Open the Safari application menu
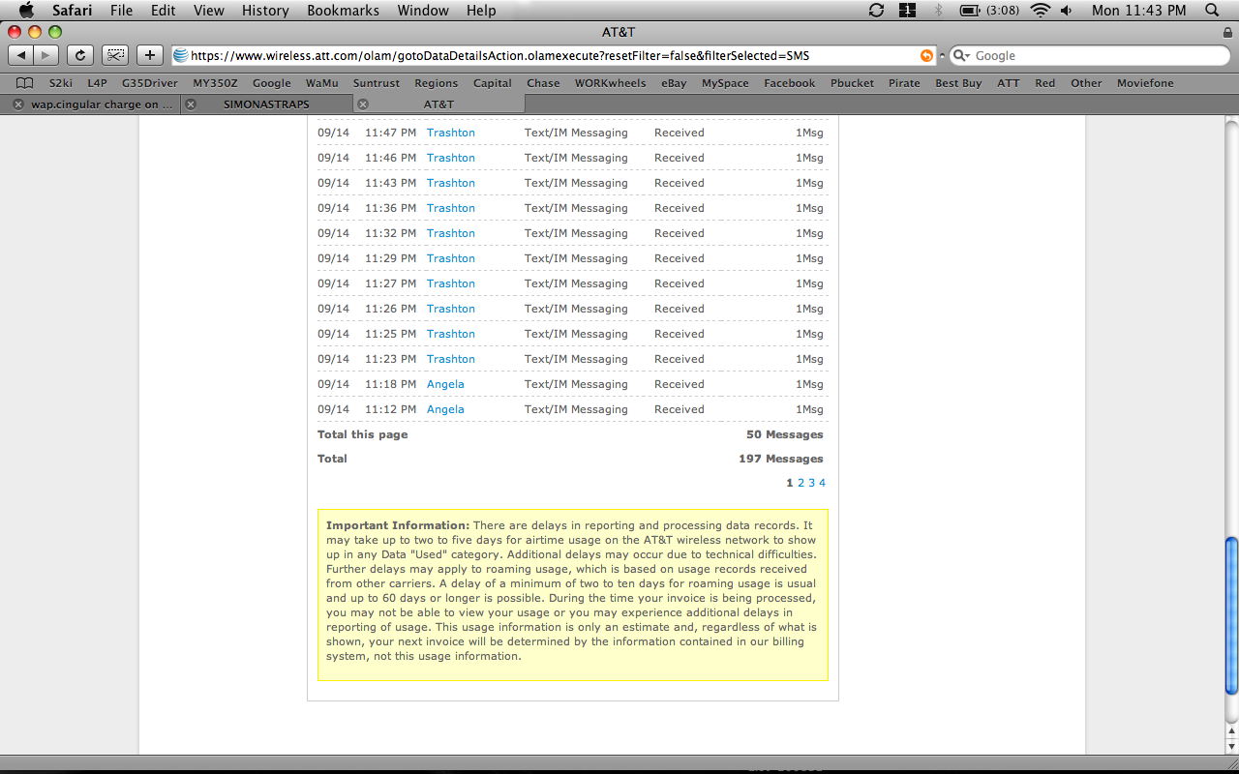 73,11
